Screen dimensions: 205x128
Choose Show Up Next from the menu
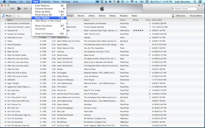point(49,12)
